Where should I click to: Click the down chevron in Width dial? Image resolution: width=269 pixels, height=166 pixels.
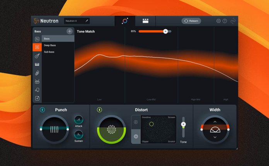click(x=215, y=137)
